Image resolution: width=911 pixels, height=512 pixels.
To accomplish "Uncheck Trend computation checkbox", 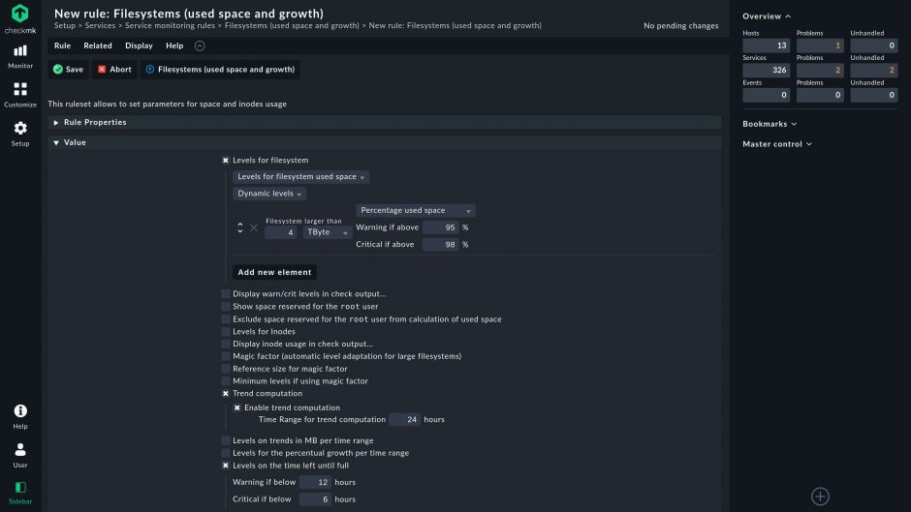I will click(226, 394).
